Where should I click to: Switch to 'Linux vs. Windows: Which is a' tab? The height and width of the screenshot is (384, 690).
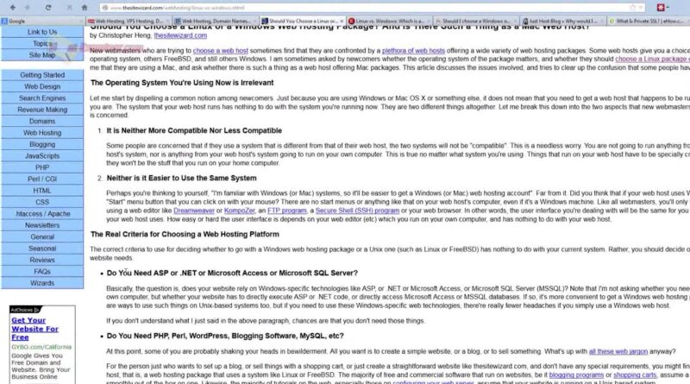390,21
